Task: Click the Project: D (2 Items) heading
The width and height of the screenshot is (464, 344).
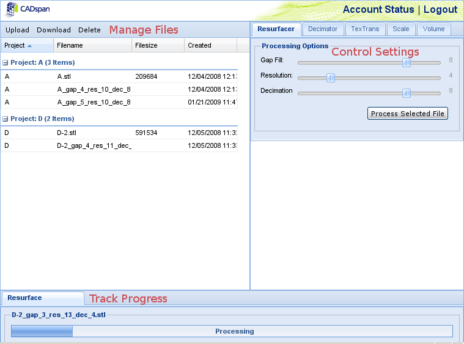Action: click(x=42, y=119)
